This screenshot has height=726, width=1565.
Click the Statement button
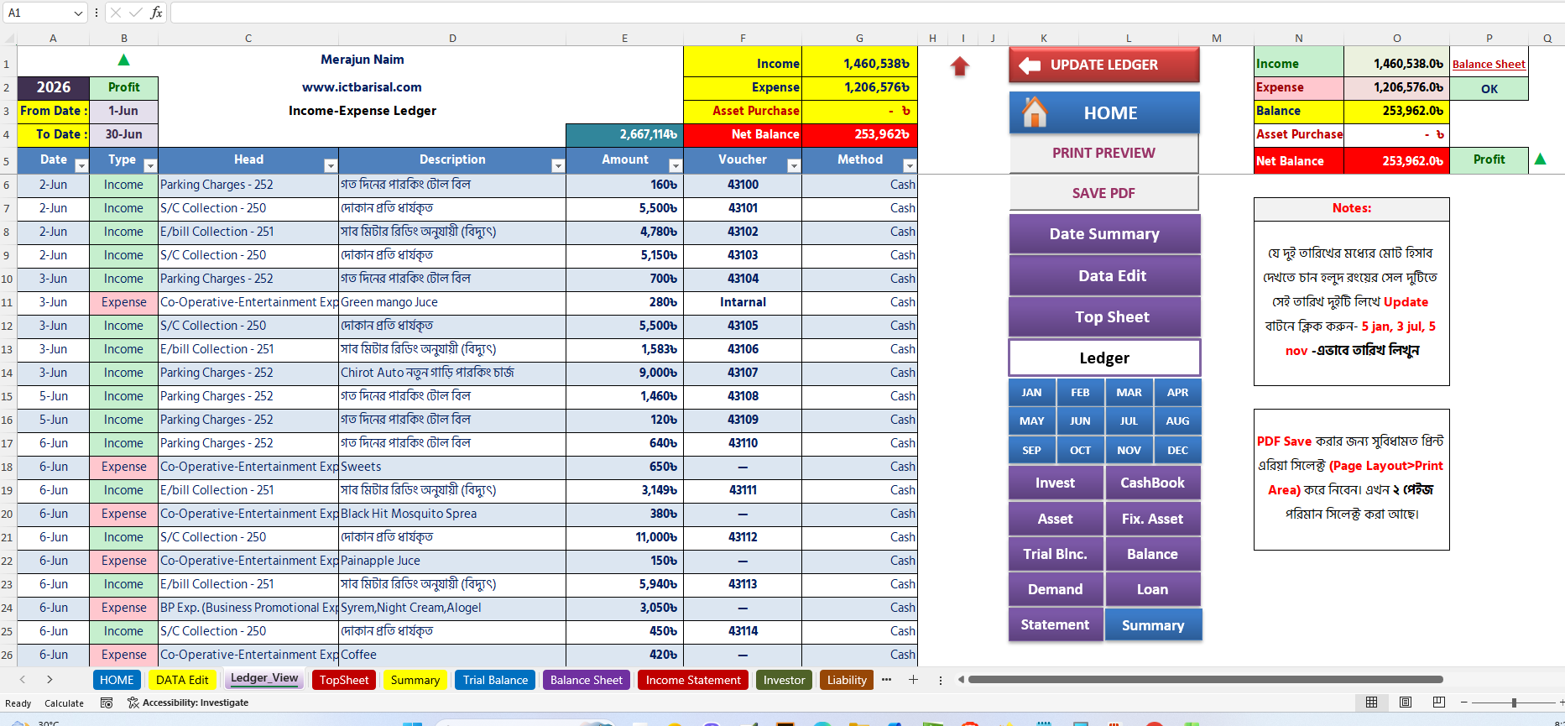tap(1055, 624)
